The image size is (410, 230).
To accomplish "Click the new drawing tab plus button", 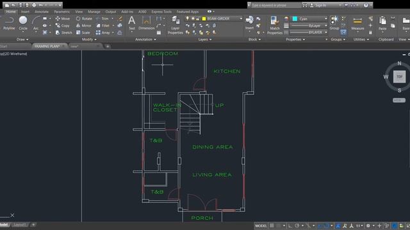I will pos(108,47).
